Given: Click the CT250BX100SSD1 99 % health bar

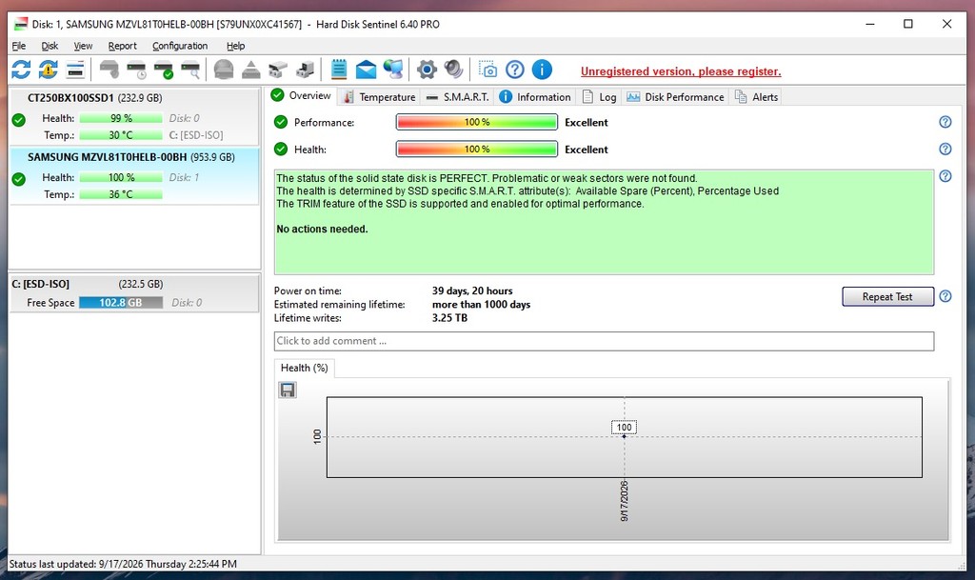Looking at the screenshot, I should pos(121,118).
